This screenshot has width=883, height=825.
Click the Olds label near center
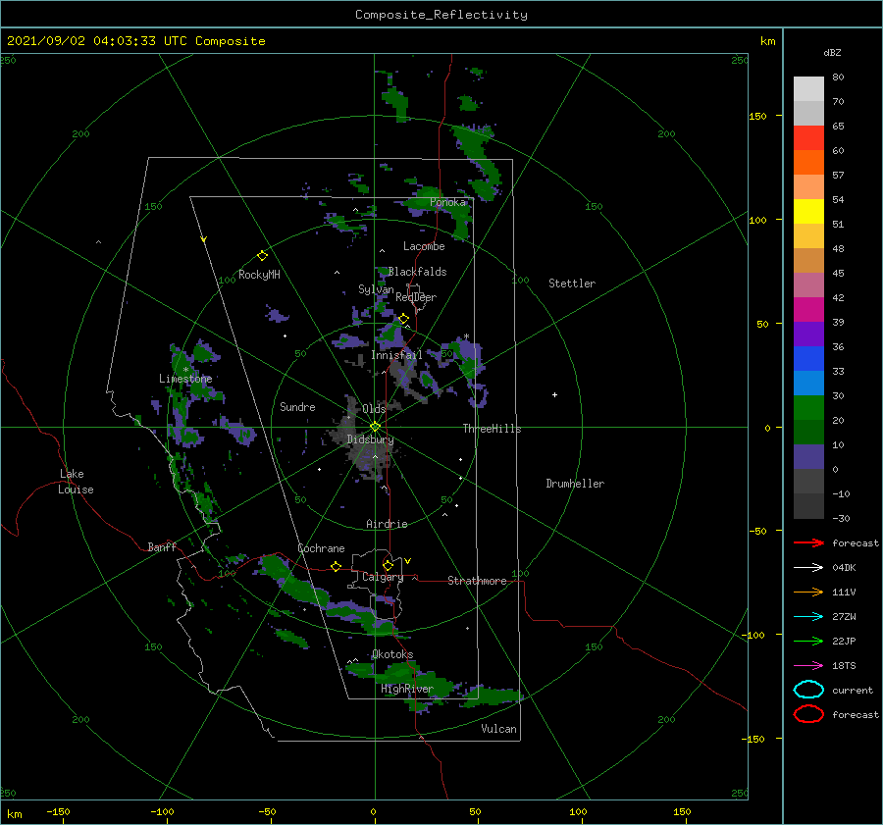tap(374, 409)
